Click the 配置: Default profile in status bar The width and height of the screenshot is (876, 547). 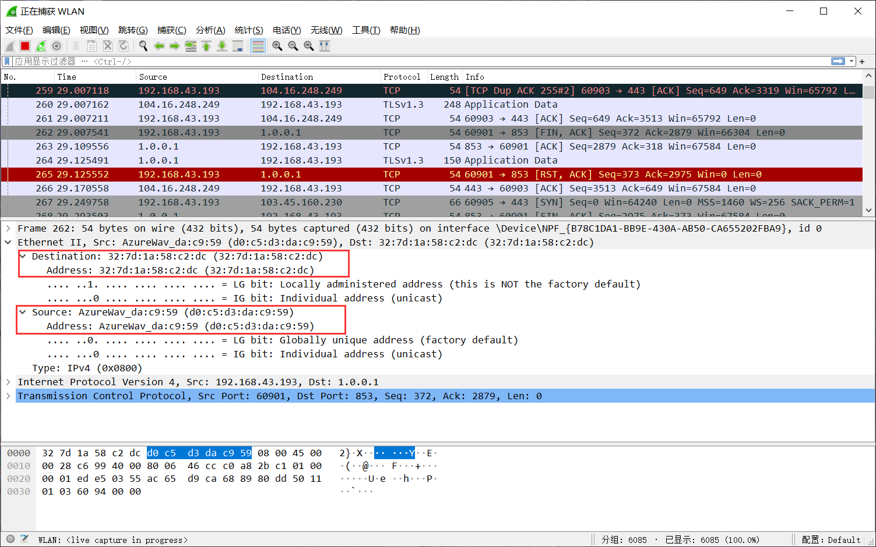(x=831, y=539)
